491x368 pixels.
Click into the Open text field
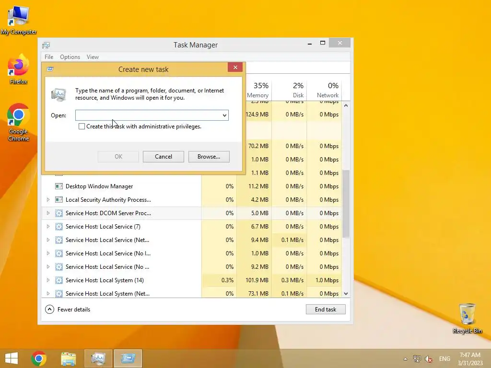[x=148, y=115]
